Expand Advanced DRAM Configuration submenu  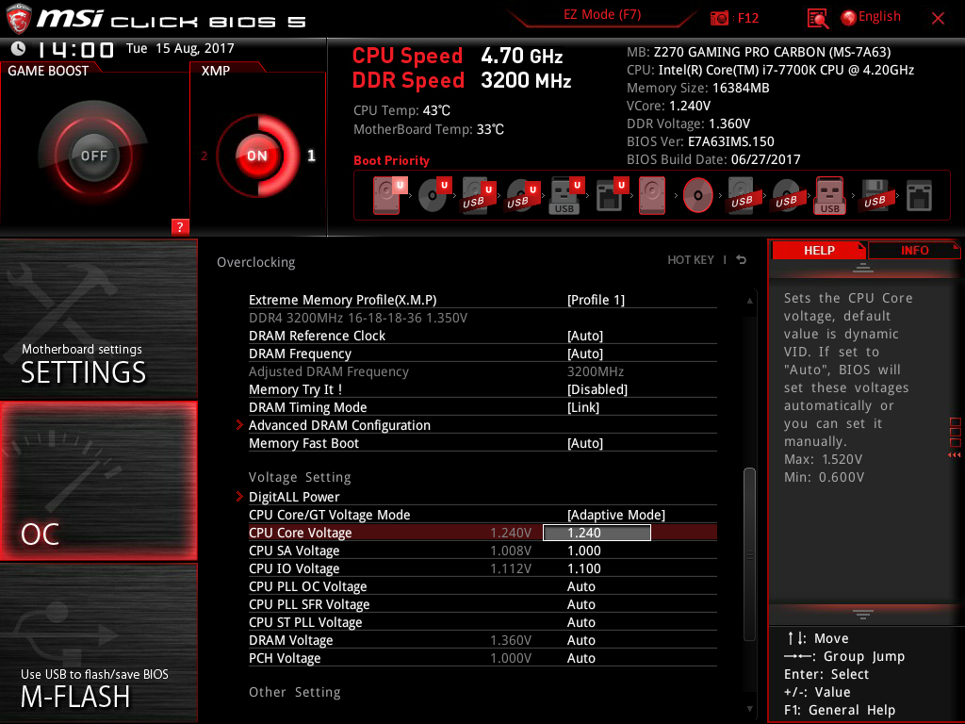point(339,425)
